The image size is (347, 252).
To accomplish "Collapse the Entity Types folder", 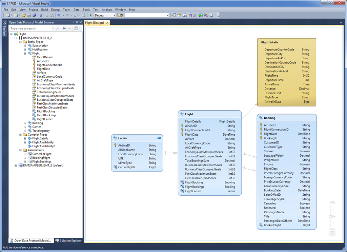I will pyautogui.click(x=20, y=42).
